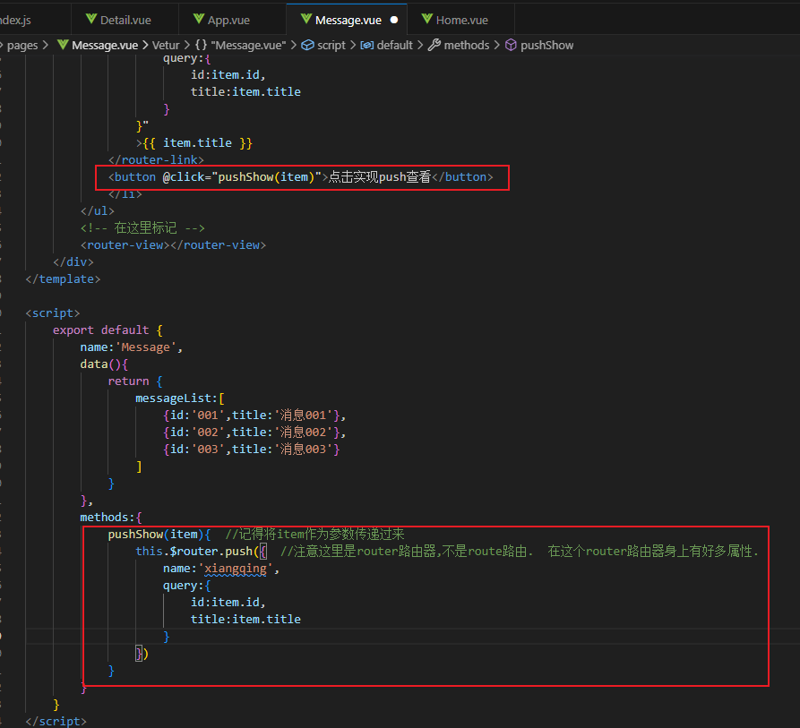This screenshot has width=800, height=728.
Task: Open the methods breadcrumb segment
Action: 467,46
